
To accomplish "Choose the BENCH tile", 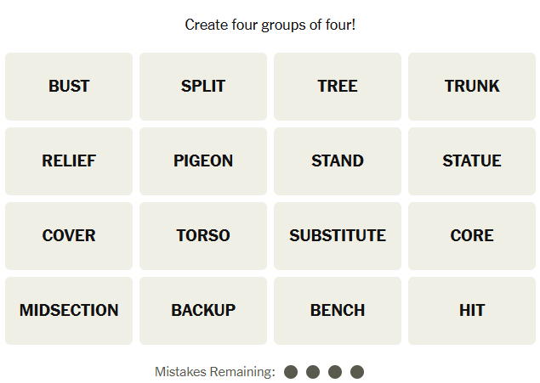I will coord(338,311).
